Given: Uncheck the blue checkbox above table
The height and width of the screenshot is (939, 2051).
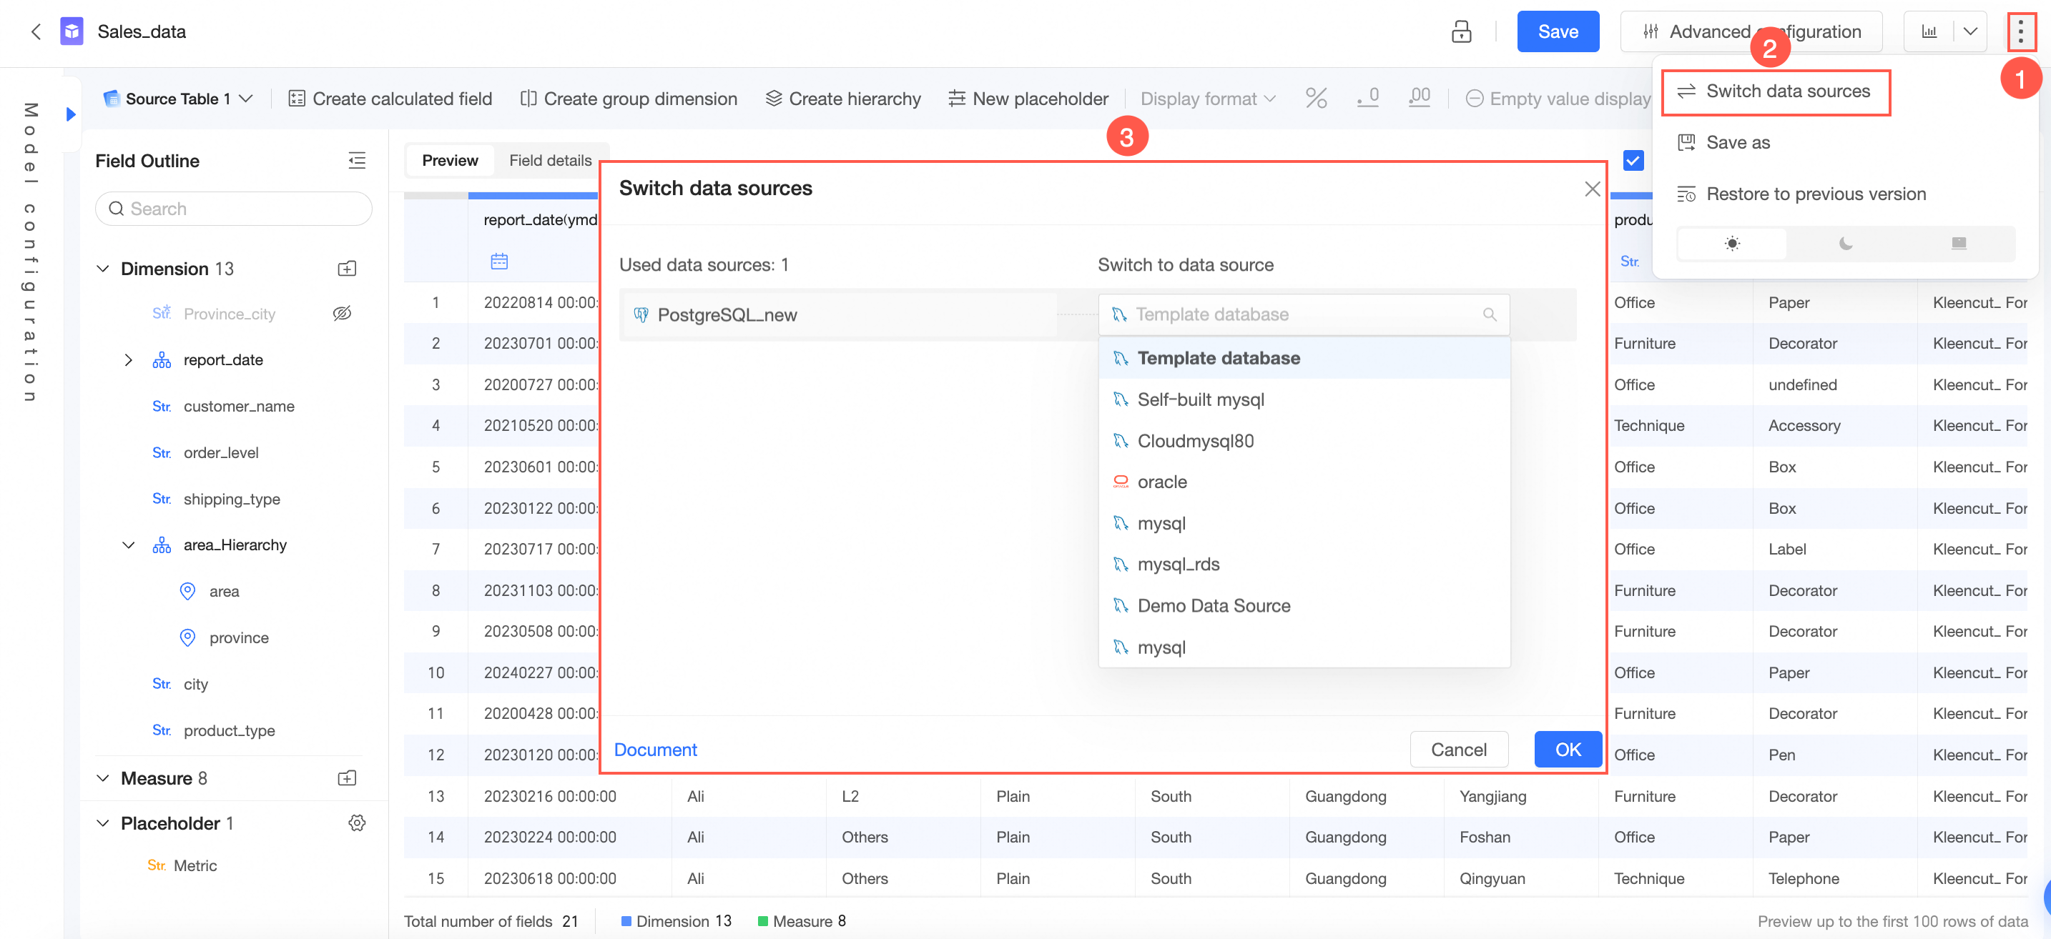Looking at the screenshot, I should 1633,161.
